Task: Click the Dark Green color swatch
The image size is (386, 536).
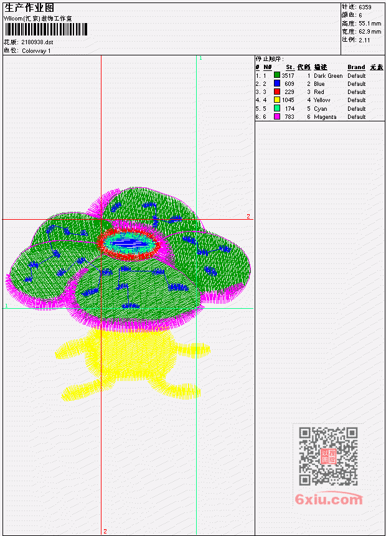Action: coord(277,75)
